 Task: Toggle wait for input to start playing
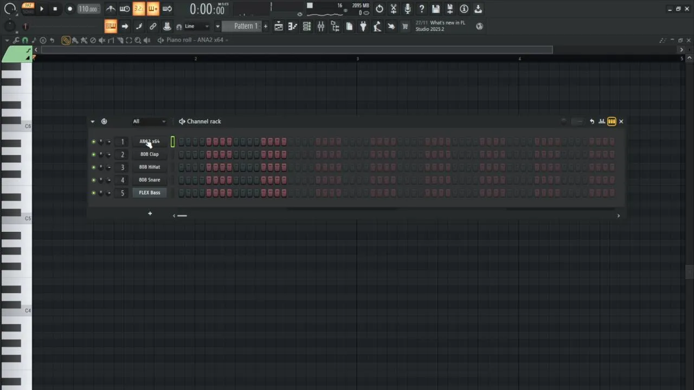[125, 9]
